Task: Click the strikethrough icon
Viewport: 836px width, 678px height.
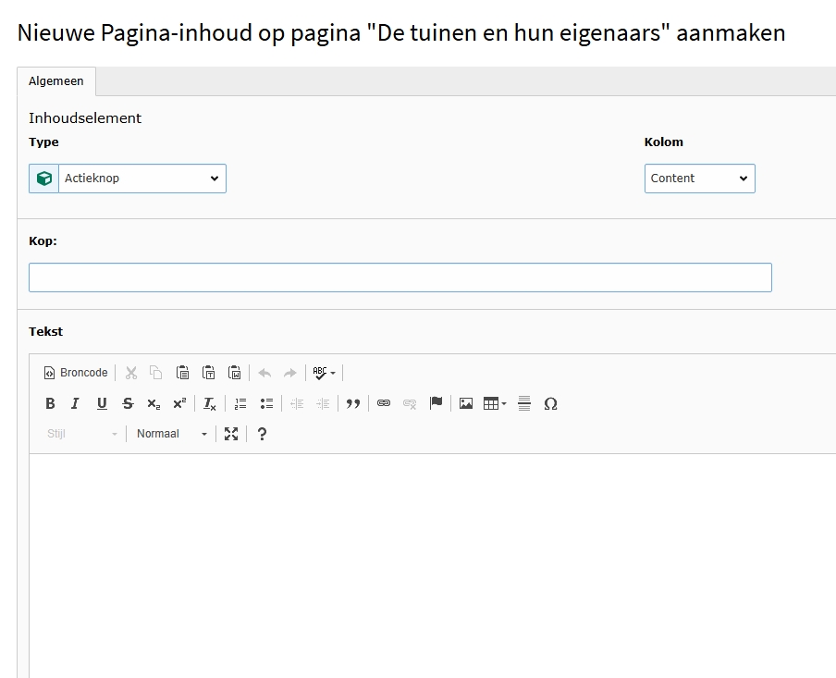Action: pyautogui.click(x=128, y=403)
